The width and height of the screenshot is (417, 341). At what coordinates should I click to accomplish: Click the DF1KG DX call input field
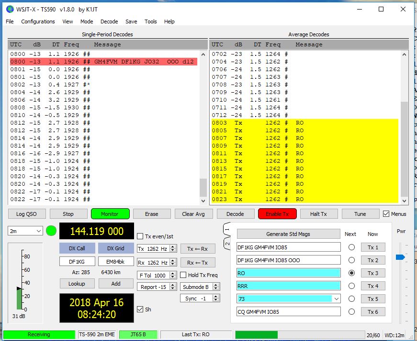pyautogui.click(x=77, y=262)
